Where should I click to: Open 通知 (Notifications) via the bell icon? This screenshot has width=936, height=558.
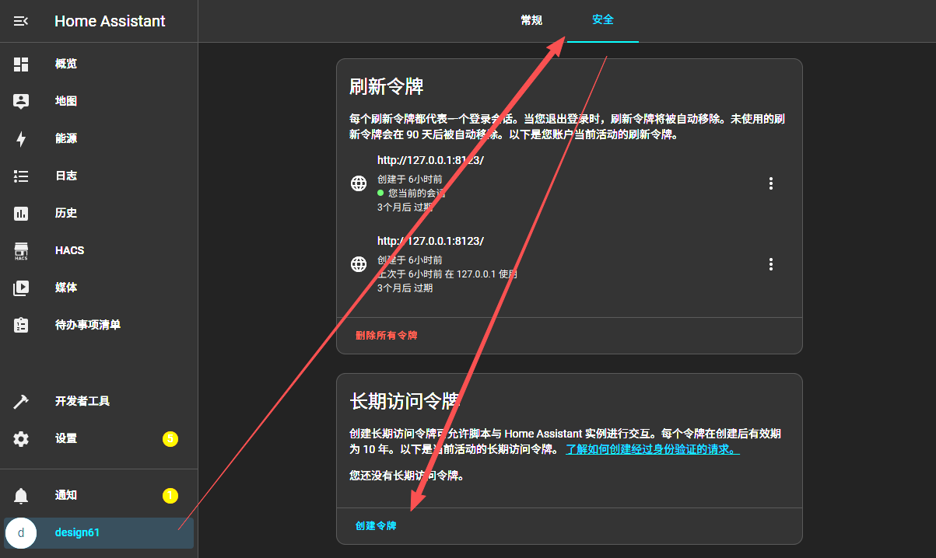tap(20, 495)
